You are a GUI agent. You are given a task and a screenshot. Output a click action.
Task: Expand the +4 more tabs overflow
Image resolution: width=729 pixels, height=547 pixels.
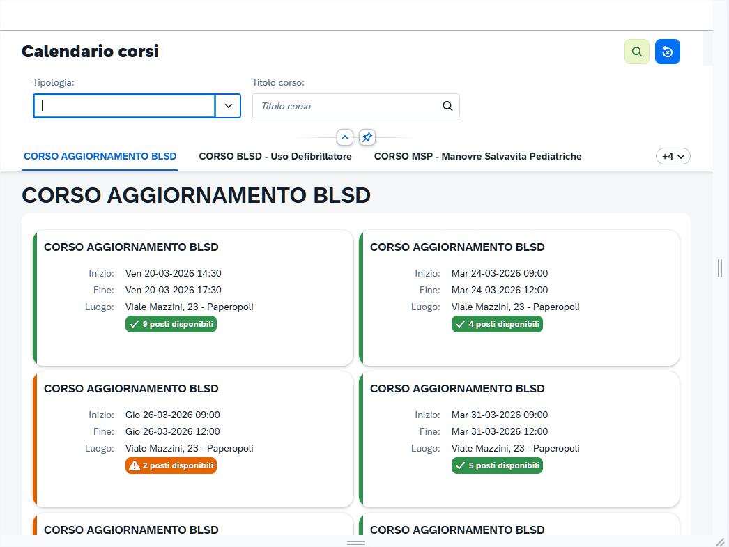point(673,156)
